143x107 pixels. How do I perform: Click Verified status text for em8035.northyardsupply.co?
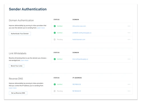pyautogui.click(x=60, y=33)
